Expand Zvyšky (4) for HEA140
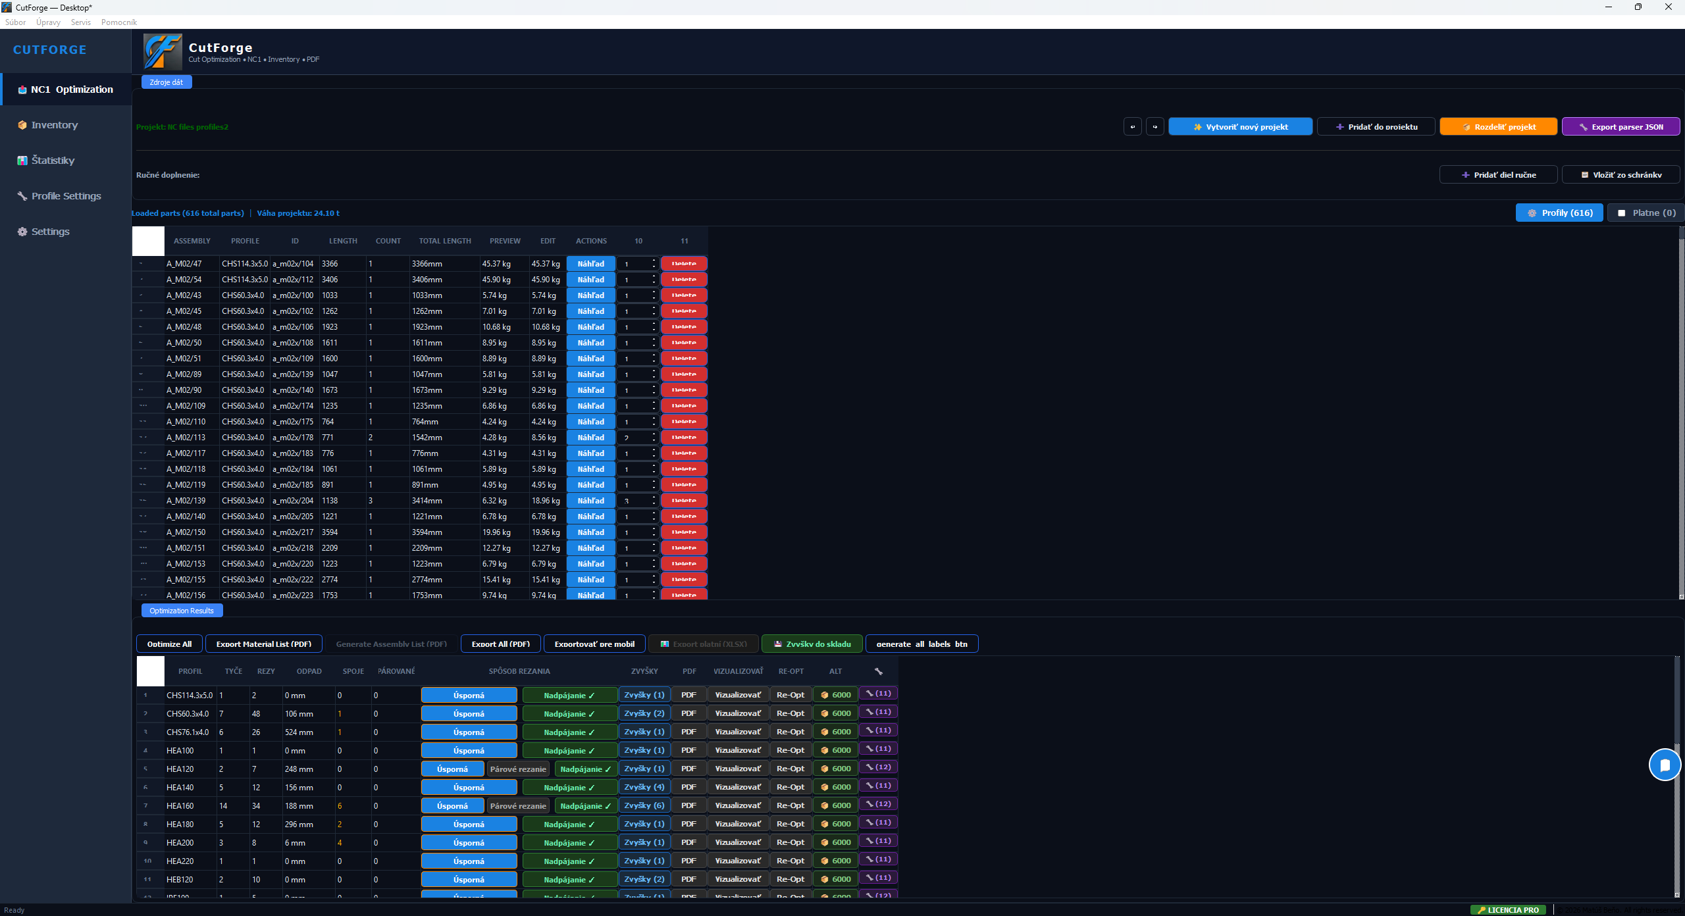This screenshot has width=1685, height=916. point(644,787)
